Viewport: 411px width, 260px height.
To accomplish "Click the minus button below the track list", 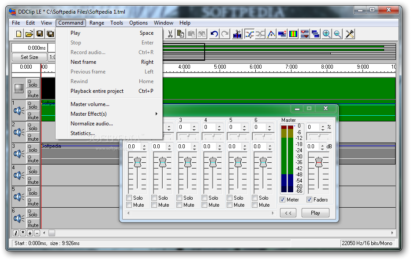I will tap(37, 233).
